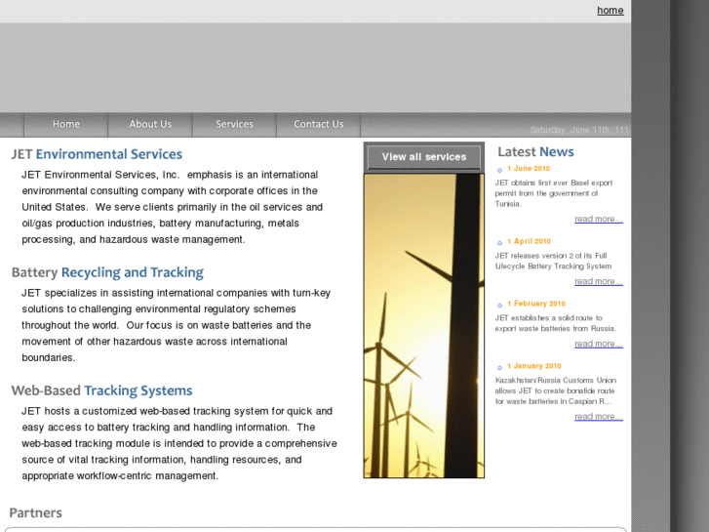Click the wind turbine sunset image
Image resolution: width=709 pixels, height=532 pixels.
[423, 325]
